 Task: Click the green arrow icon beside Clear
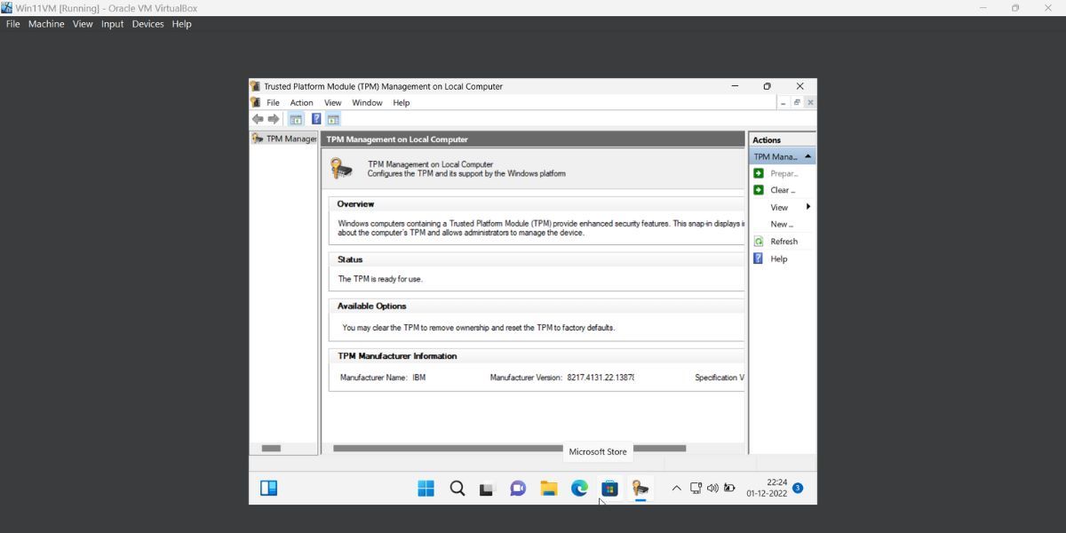(x=759, y=190)
